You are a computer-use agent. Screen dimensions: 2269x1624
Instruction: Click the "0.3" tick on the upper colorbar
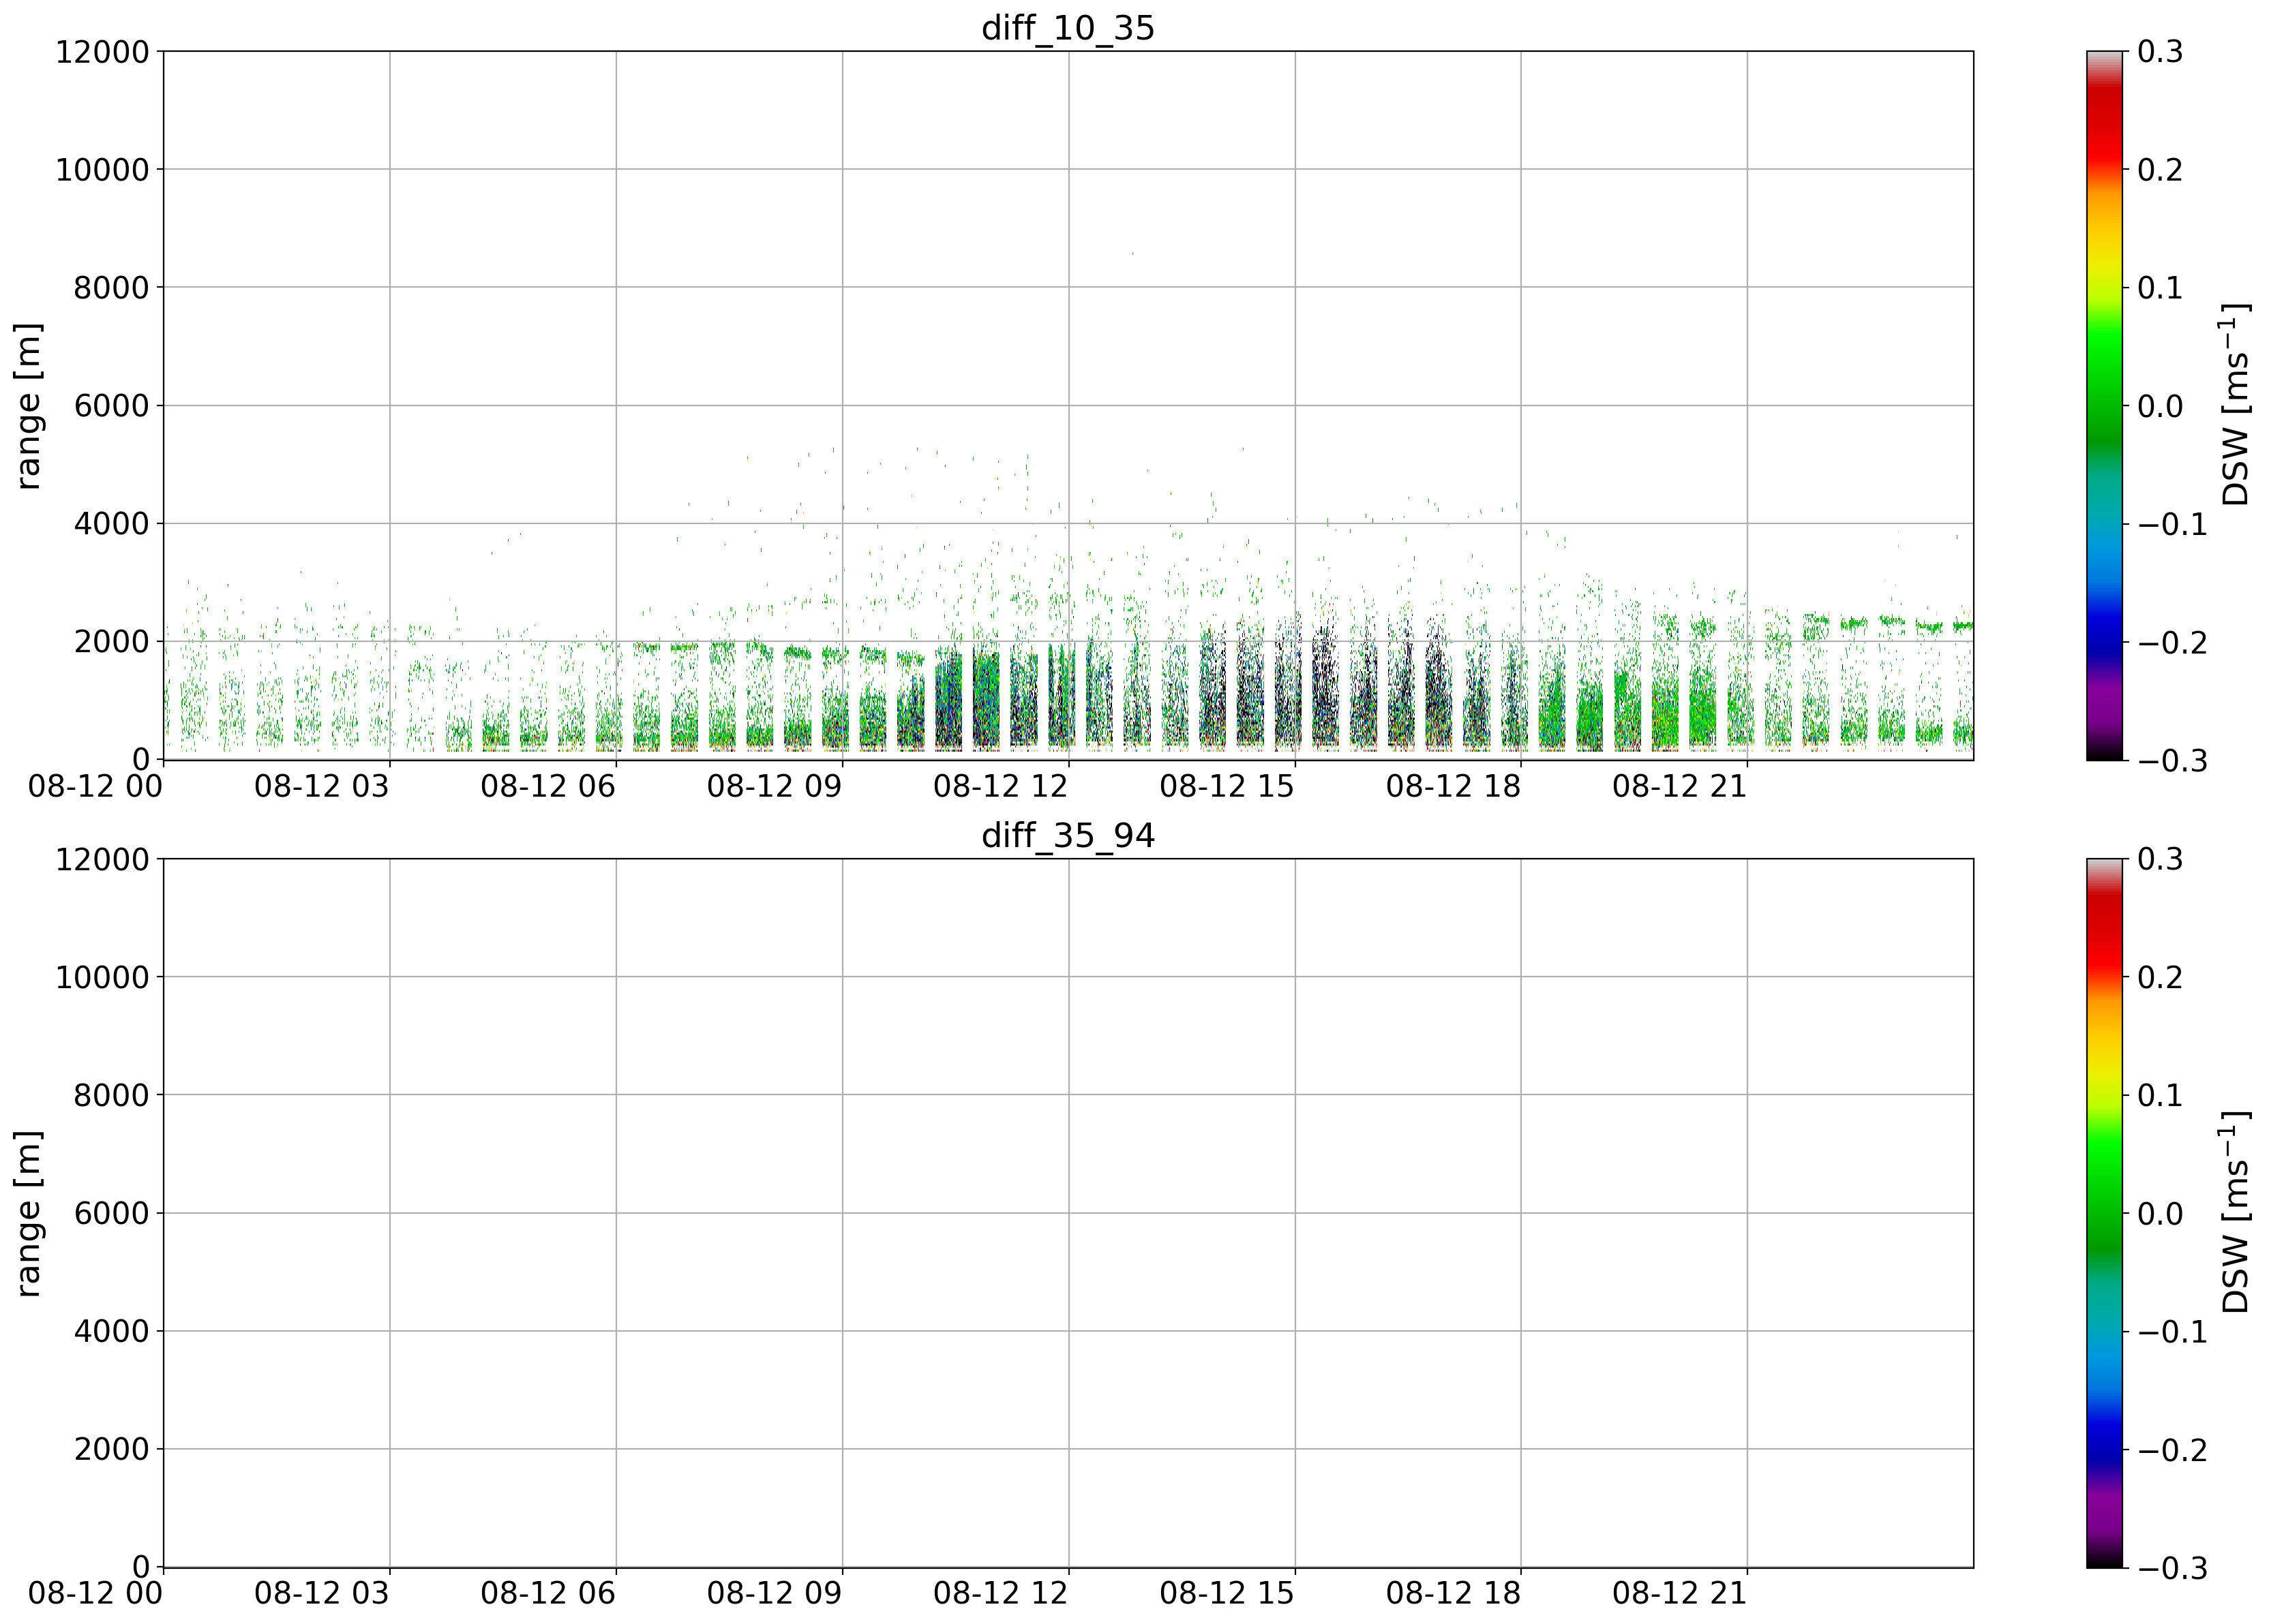2161,52
